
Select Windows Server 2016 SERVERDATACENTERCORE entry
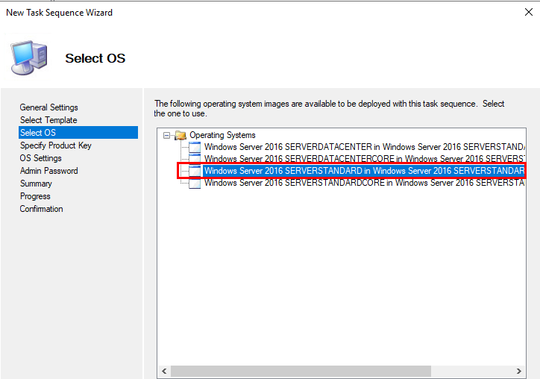pos(364,158)
